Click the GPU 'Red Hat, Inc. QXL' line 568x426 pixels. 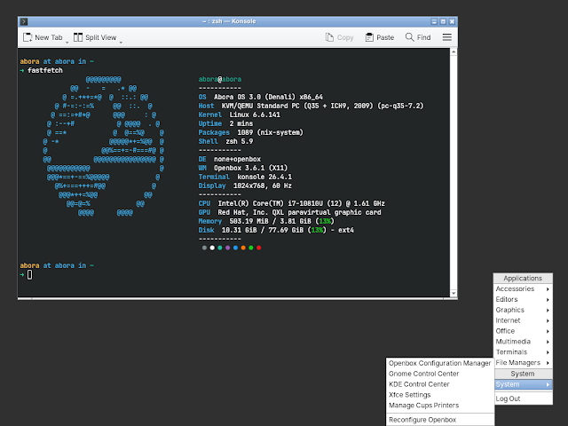pos(289,212)
